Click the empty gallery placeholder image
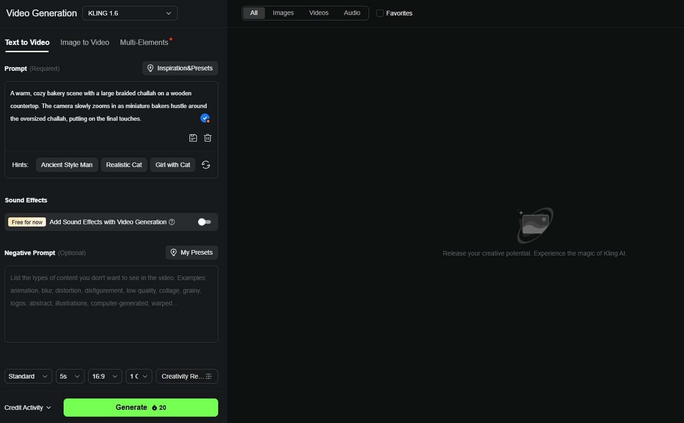The width and height of the screenshot is (684, 423). [x=535, y=225]
